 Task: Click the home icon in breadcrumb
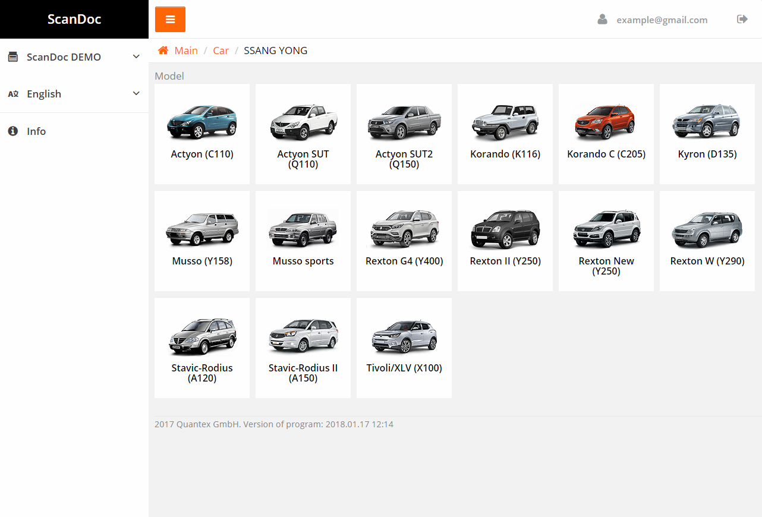tap(163, 51)
